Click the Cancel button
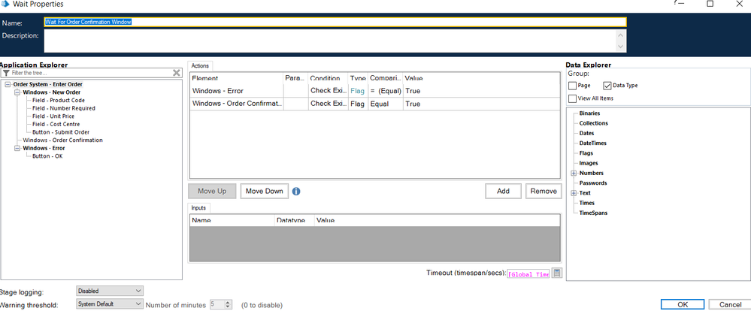Screen dimensions: 751x311 (731, 305)
